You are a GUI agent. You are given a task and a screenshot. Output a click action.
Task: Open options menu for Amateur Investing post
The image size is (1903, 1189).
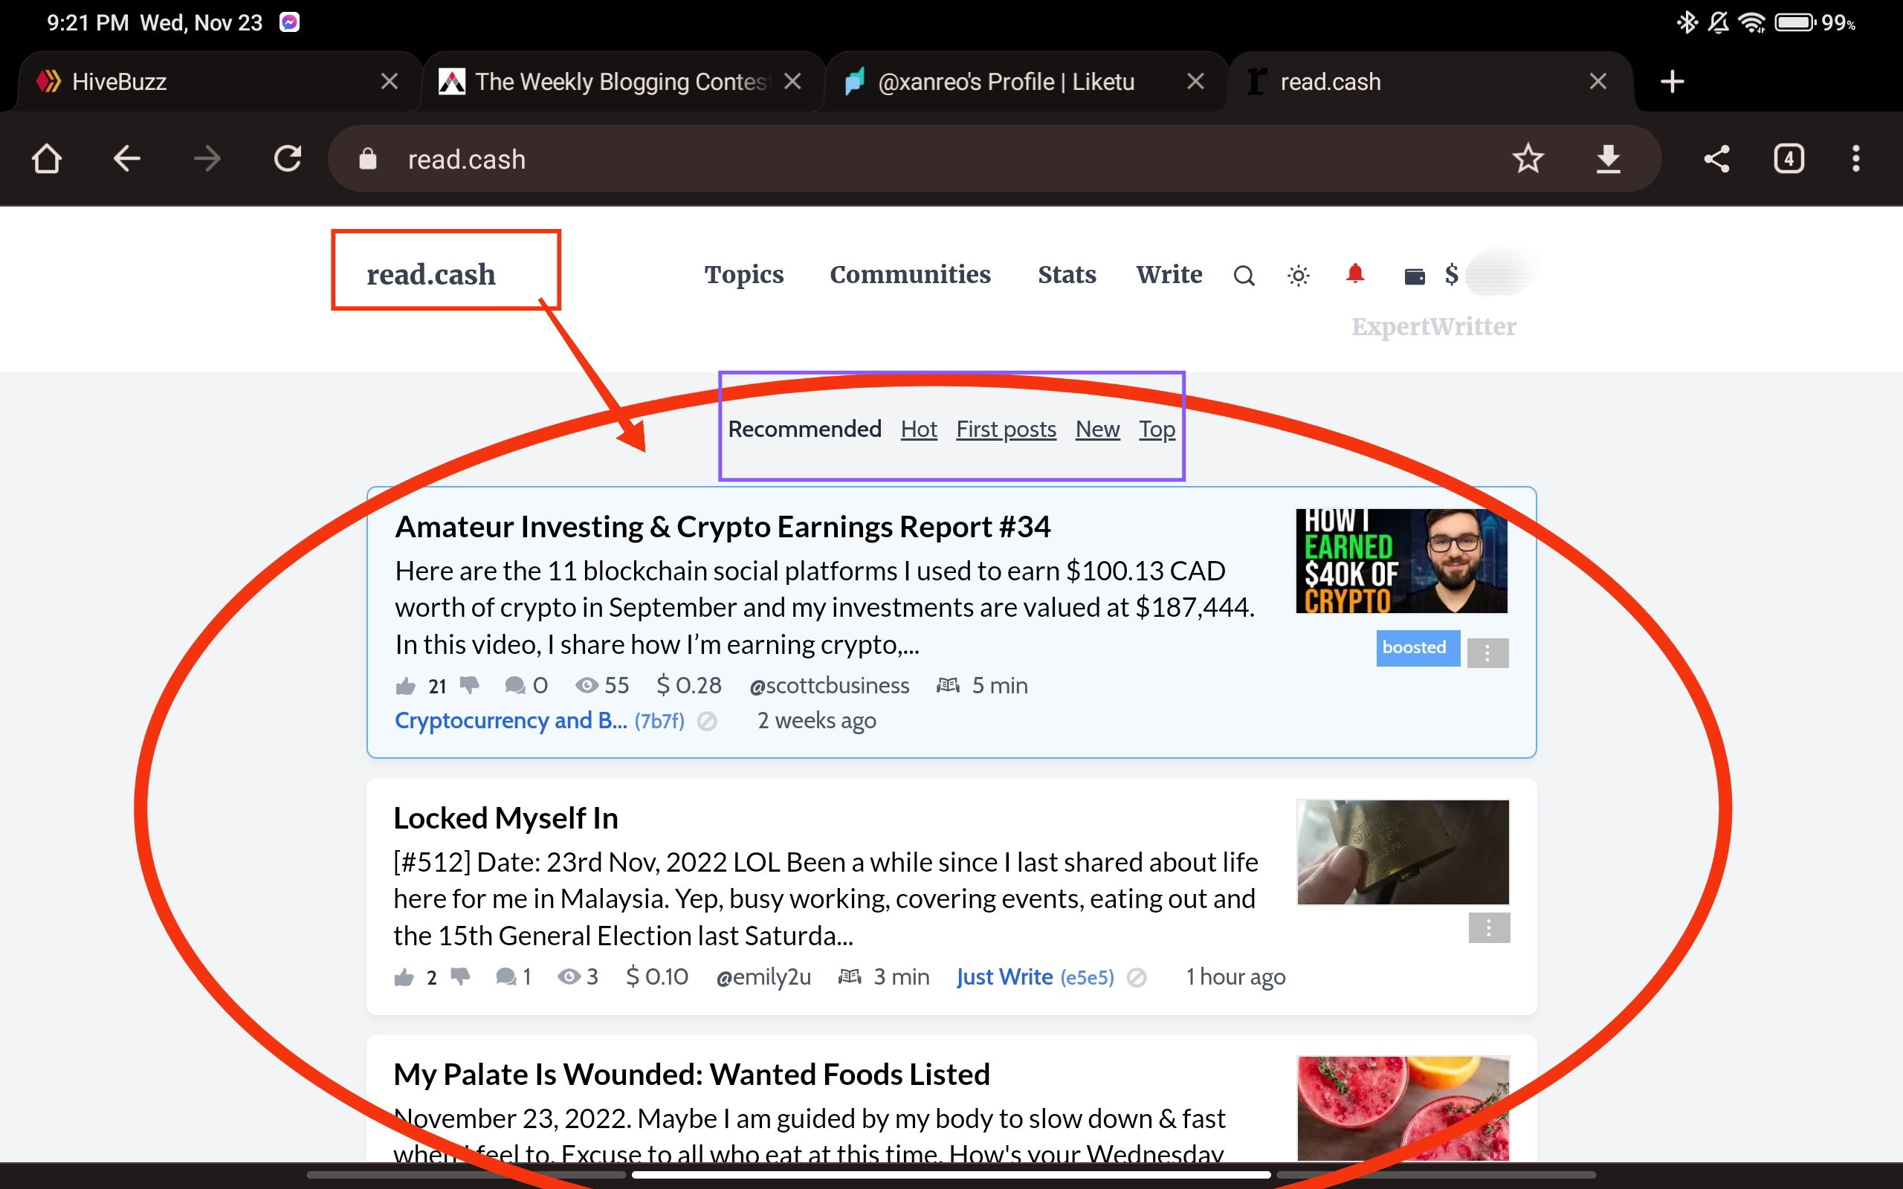click(x=1487, y=652)
